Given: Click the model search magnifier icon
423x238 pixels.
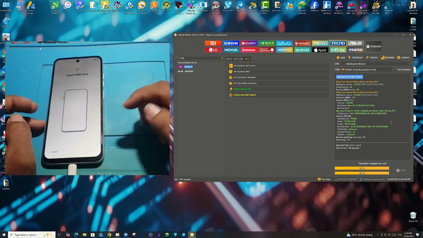Looking at the screenshot, I should [222, 58].
